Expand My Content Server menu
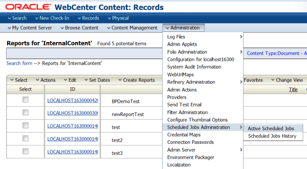Image resolution: width=307 pixels, height=169 pixels. [30, 28]
